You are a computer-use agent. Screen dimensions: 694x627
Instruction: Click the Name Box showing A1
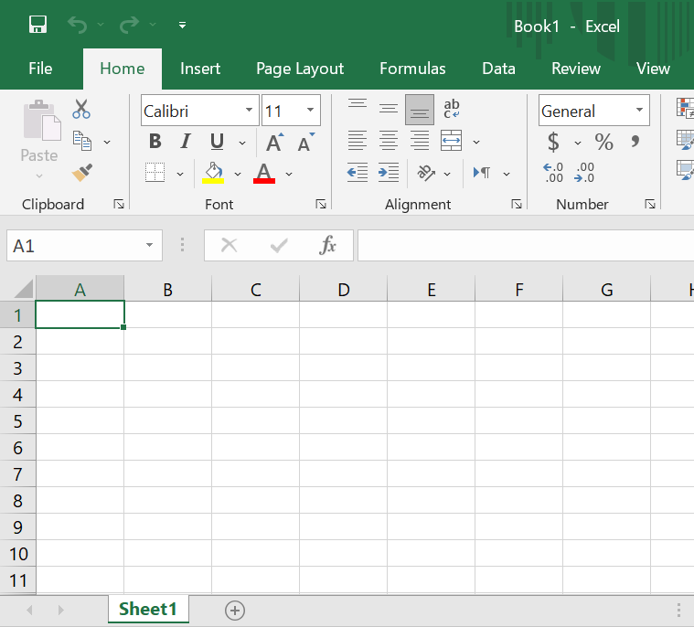[84, 245]
